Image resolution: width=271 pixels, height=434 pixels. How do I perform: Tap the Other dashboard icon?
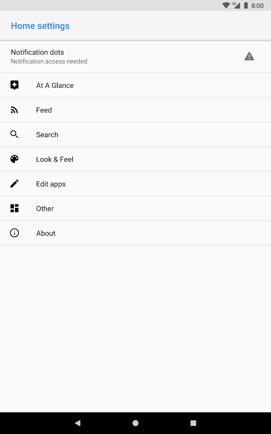(14, 208)
